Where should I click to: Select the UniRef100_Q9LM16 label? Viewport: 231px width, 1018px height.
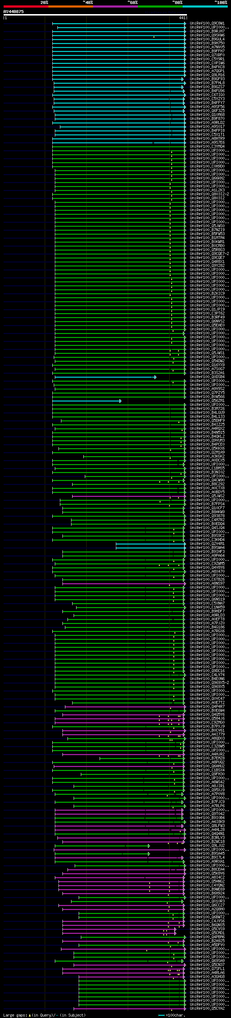(207, 75)
